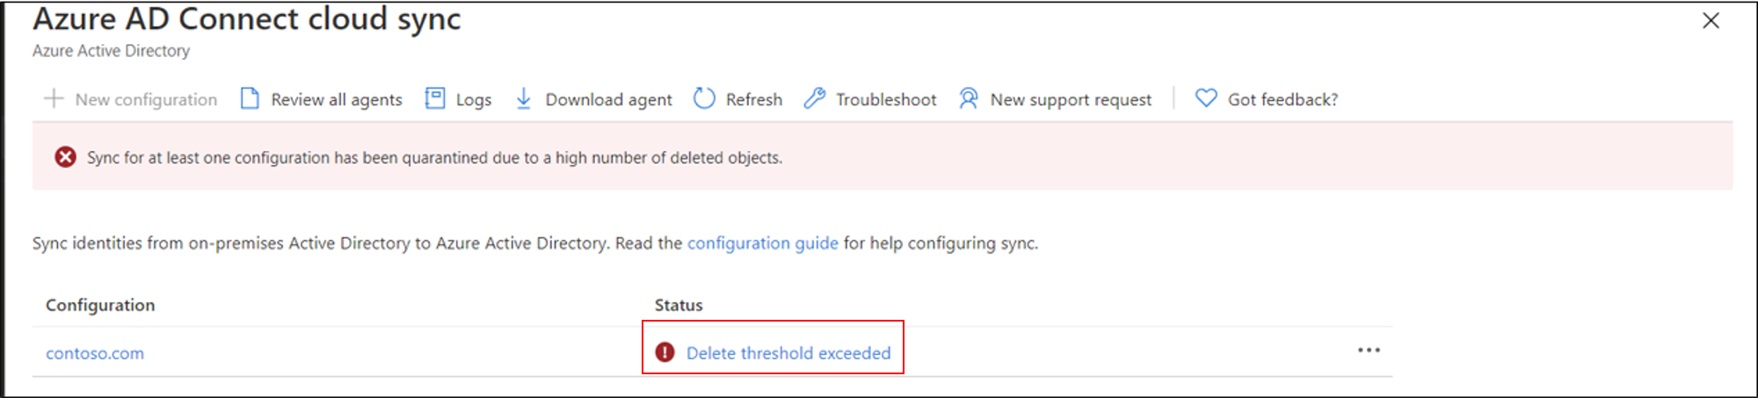Click the red error icon in banner
Image resolution: width=1758 pixels, height=398 pixels.
65,157
